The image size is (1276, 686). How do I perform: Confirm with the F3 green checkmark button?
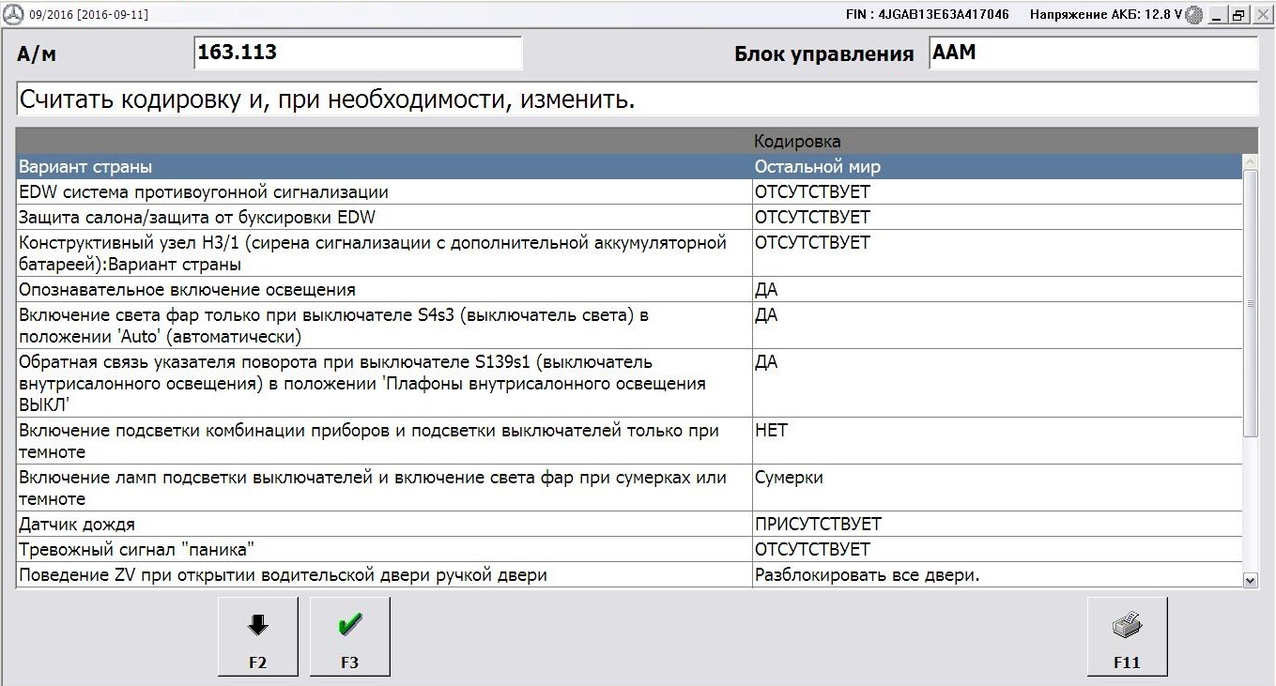(349, 636)
